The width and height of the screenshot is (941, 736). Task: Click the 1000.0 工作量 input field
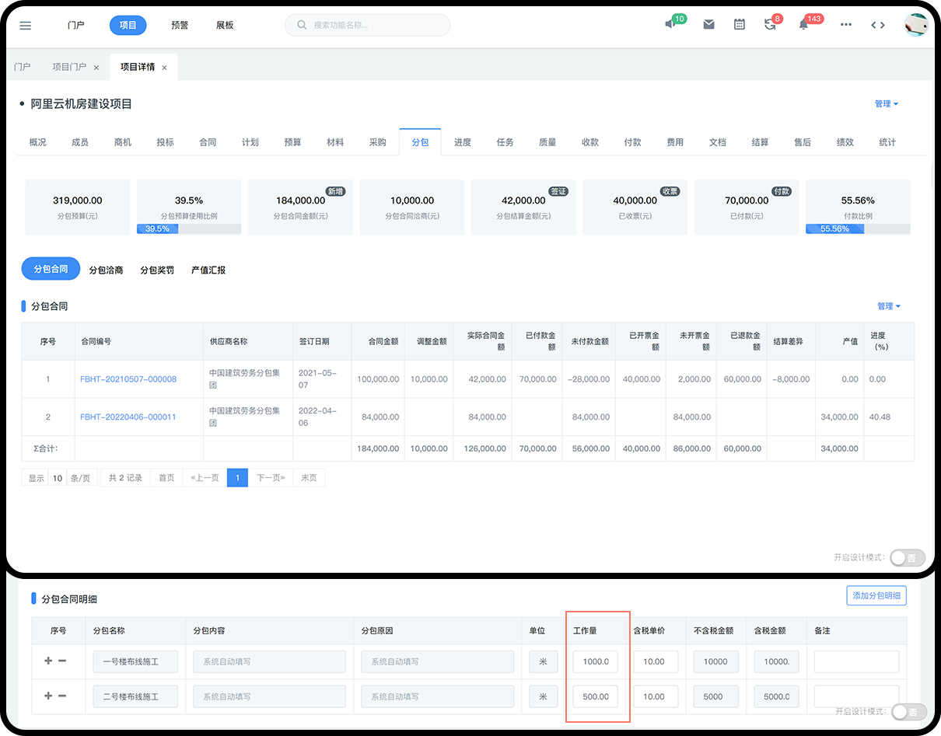(x=596, y=662)
